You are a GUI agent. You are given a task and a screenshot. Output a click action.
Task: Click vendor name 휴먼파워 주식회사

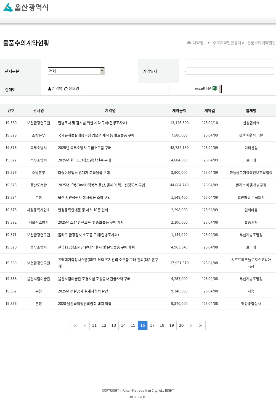tap(251, 197)
